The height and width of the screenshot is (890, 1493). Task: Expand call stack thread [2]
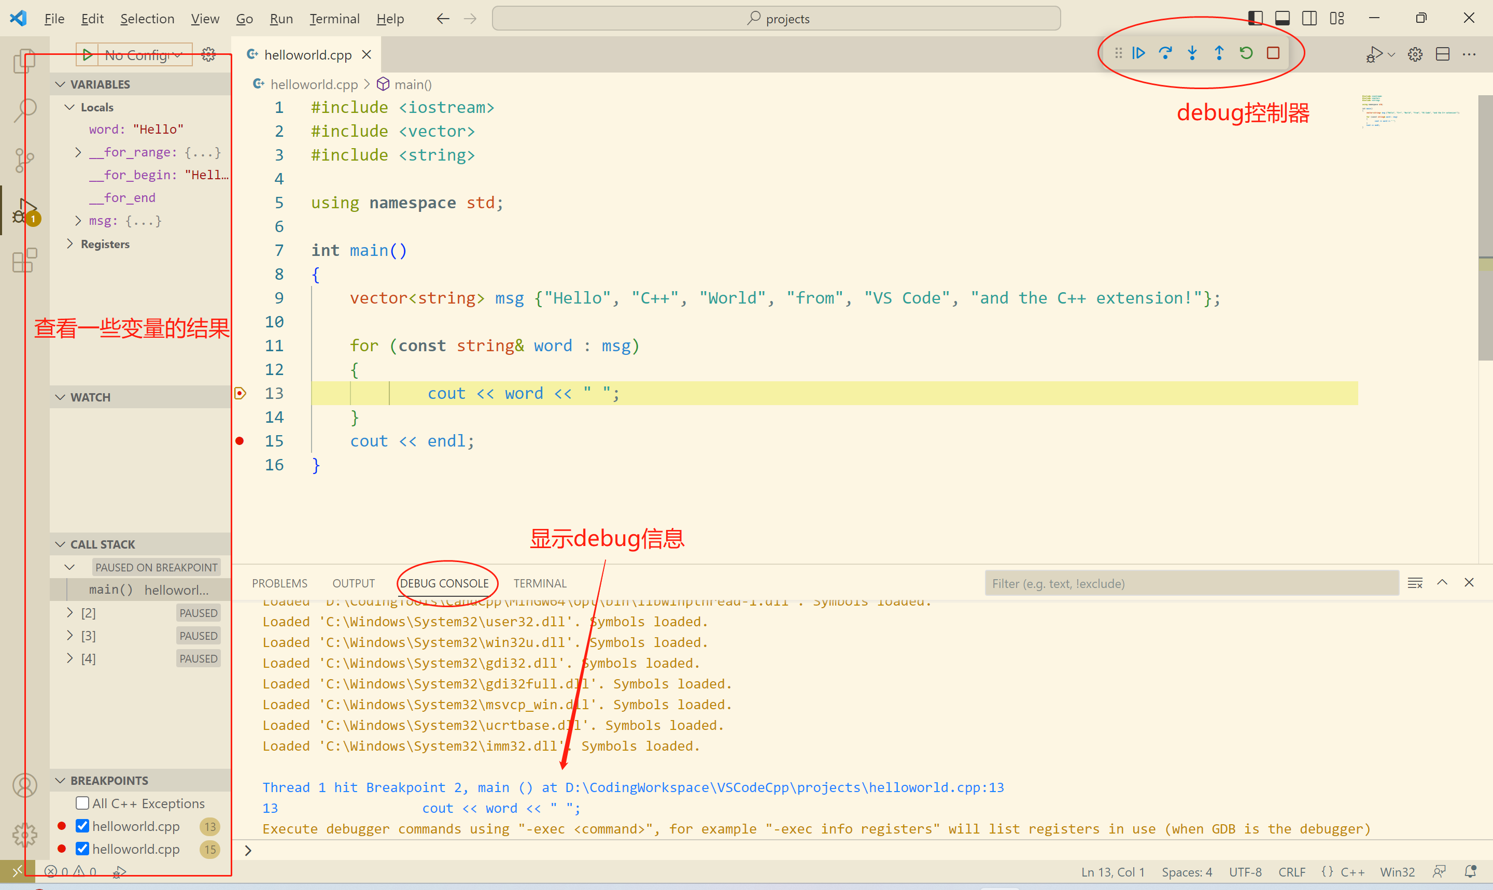pyautogui.click(x=70, y=612)
